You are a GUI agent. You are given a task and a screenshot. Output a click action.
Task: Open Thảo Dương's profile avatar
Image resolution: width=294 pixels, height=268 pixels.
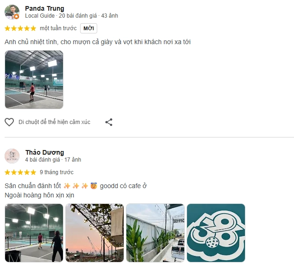point(12,156)
